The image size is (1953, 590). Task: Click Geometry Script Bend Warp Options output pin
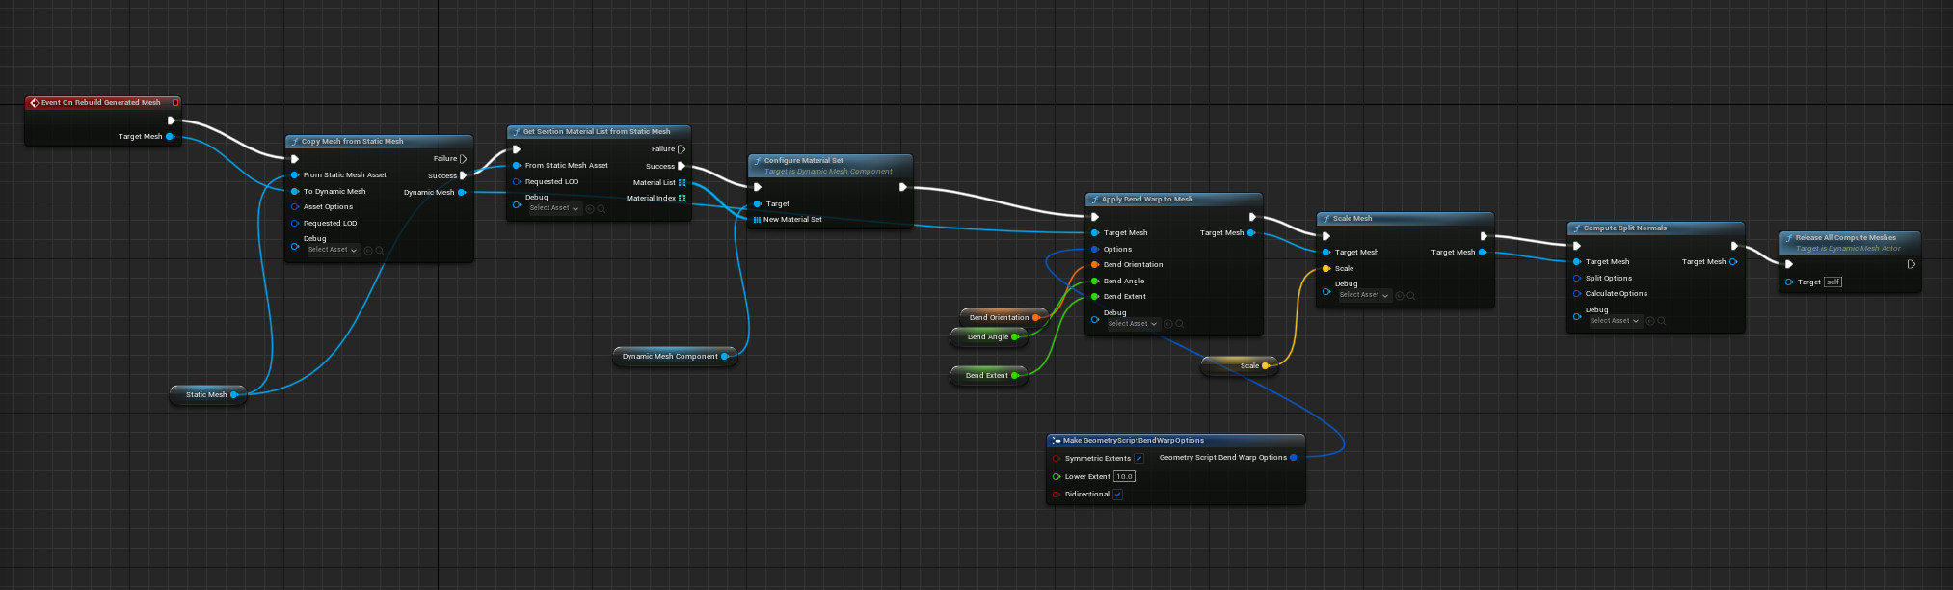[x=1294, y=457]
